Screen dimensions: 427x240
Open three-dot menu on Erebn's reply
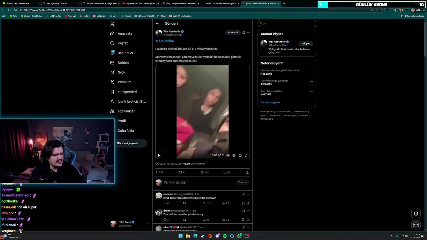[248, 211]
